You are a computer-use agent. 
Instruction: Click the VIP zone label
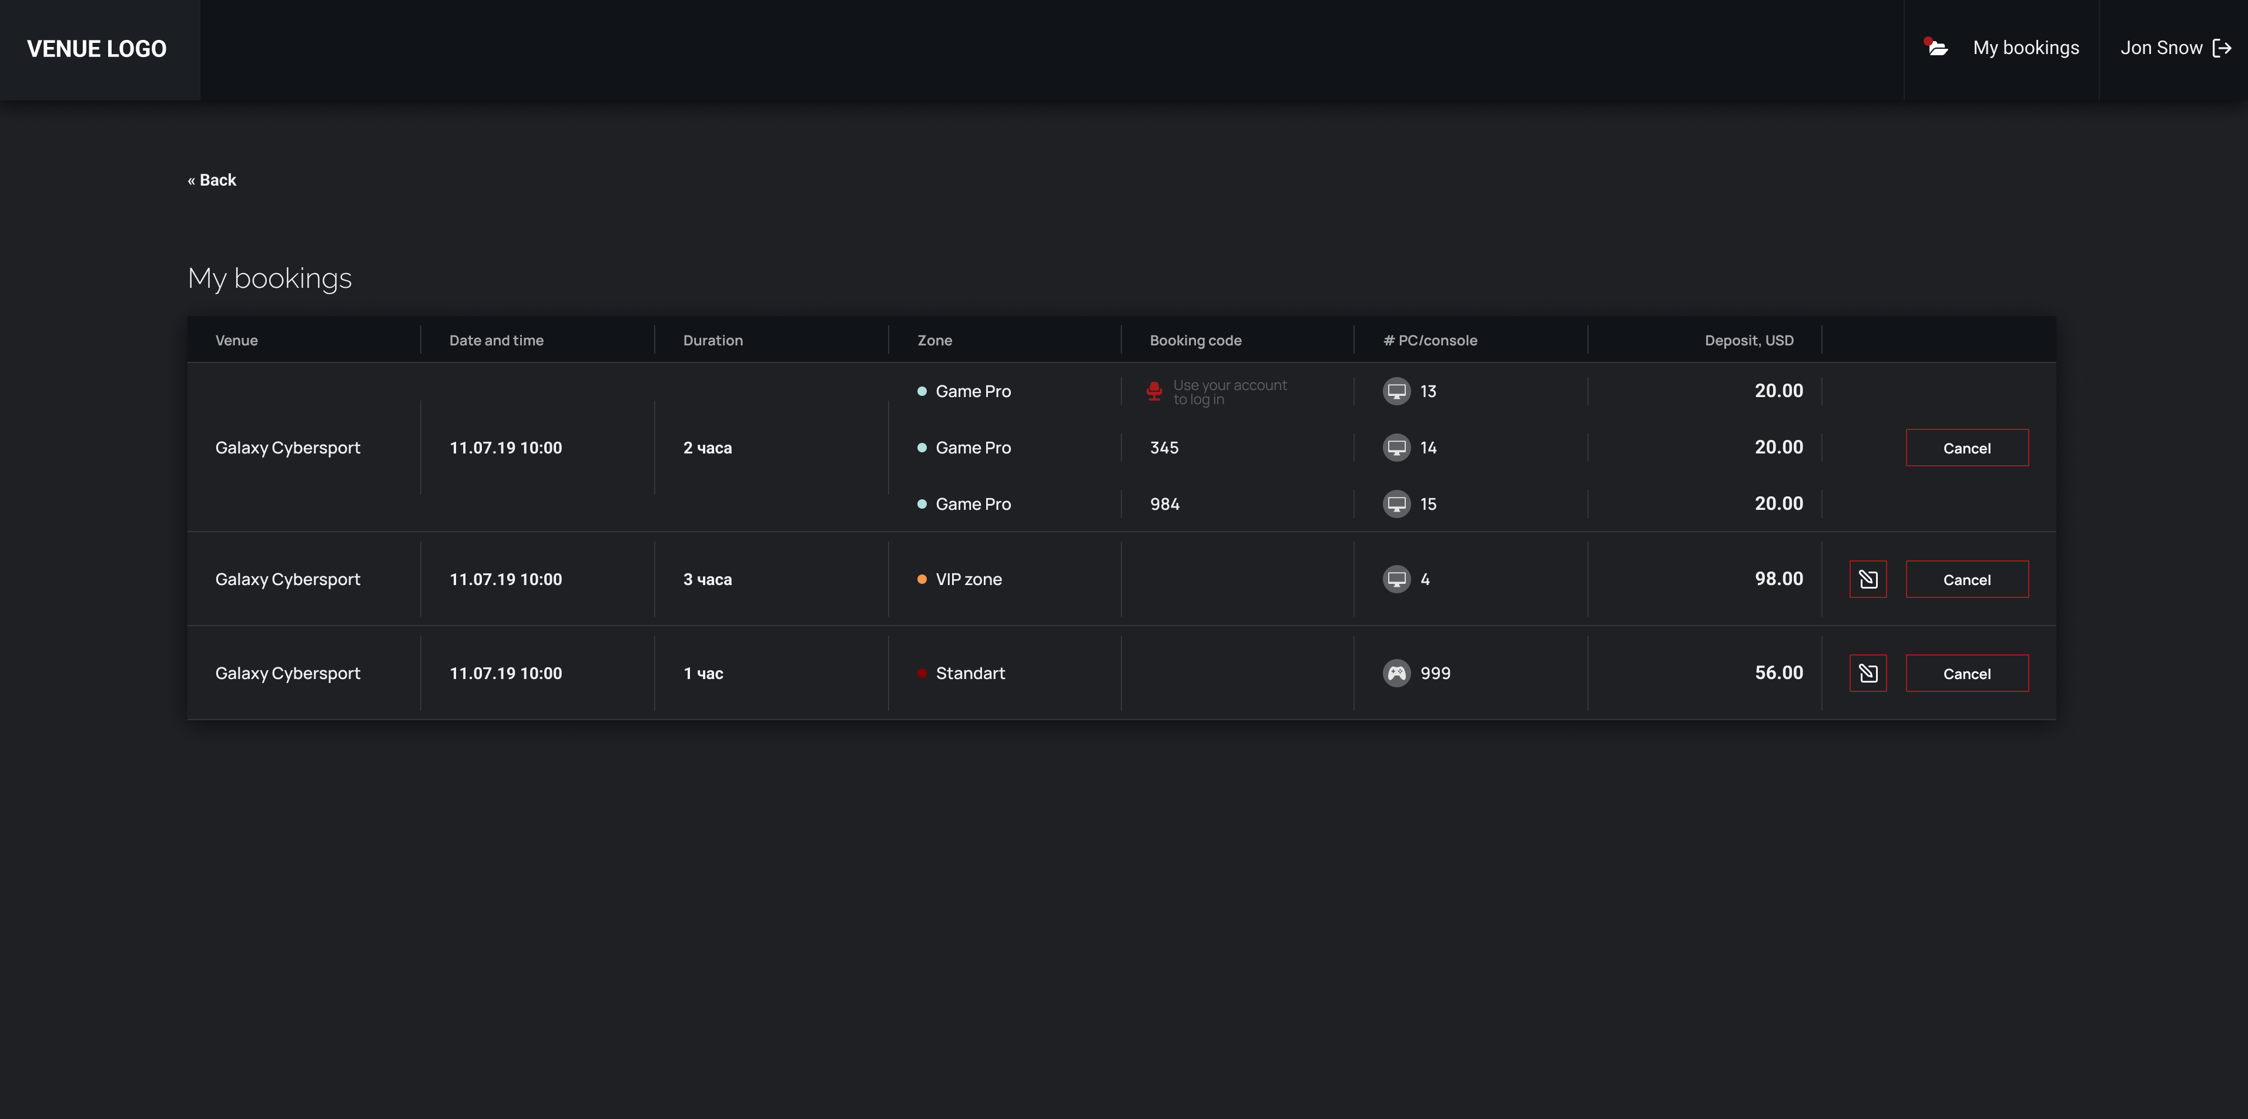tap(969, 579)
